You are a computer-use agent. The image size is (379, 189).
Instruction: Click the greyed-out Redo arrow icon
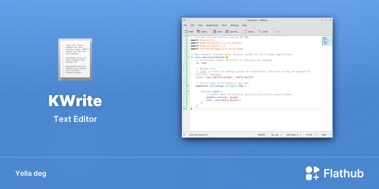pos(273,31)
